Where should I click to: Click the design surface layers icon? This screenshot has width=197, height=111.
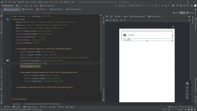[x=107, y=16]
